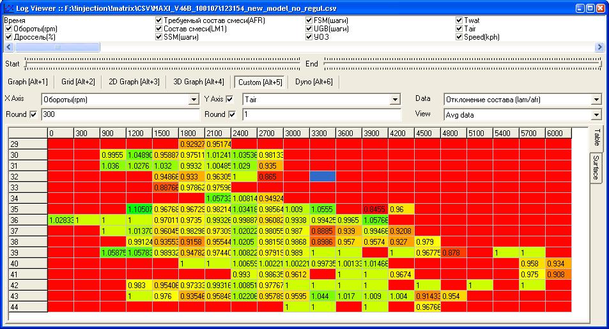Screen dimensions: 609x329
Task: Toggle the Round checkbox beside value 300
Action: 34,114
